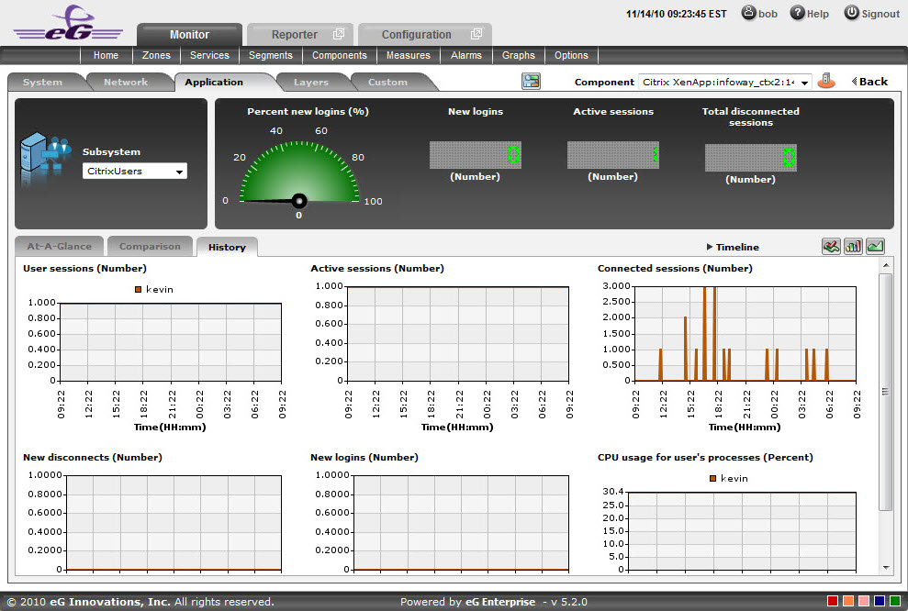Click the New logins history chart
Viewport: 908px width, 611px height.
[462, 523]
